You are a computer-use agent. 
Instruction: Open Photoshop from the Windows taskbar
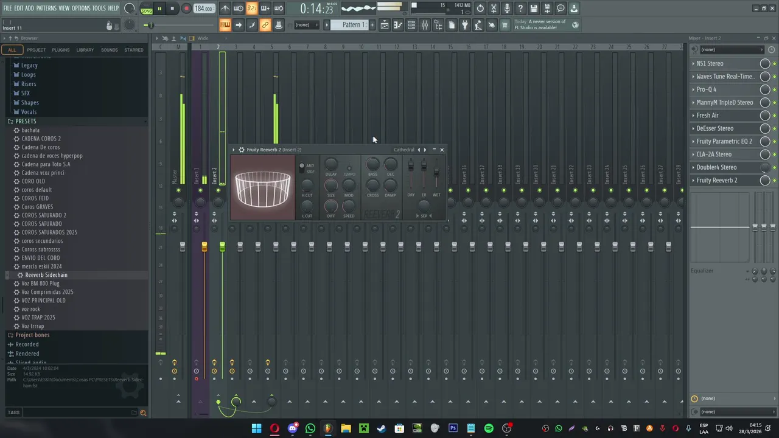tap(453, 428)
